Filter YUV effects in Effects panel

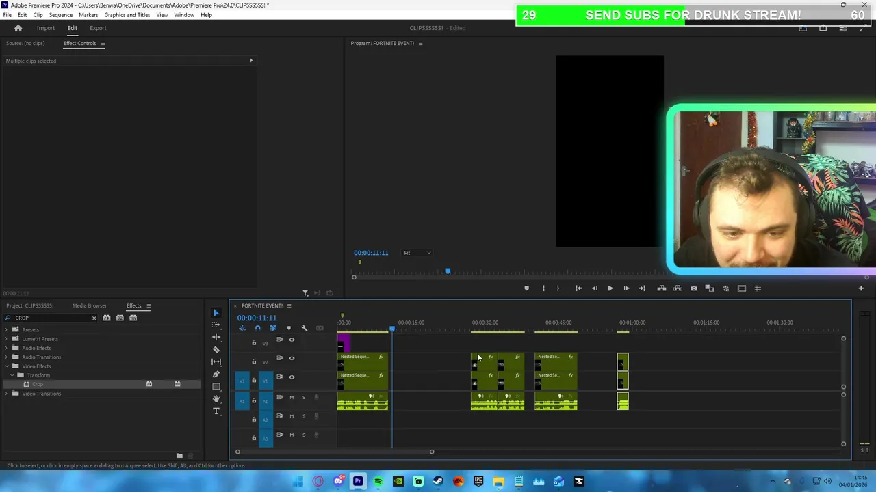pos(133,318)
